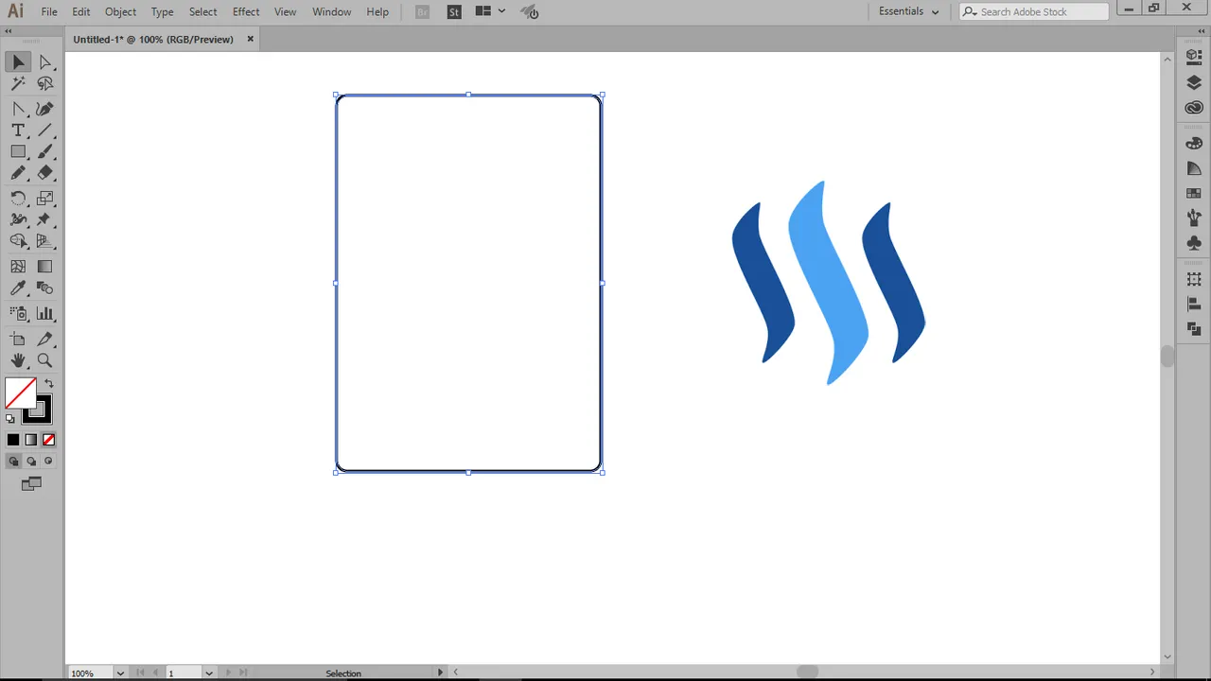
Task: Open Arrange Documents dropdown
Action: coord(490,11)
